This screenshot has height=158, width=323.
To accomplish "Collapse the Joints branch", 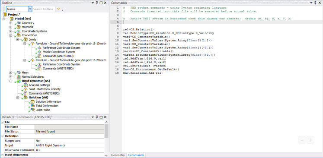I will [18, 39].
